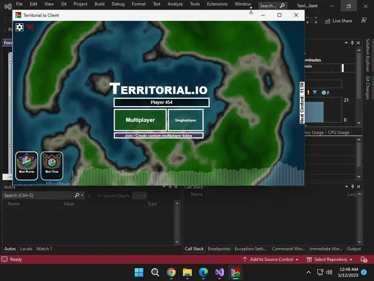Open the View menu
This screenshot has width=374, height=281.
pos(49,4)
